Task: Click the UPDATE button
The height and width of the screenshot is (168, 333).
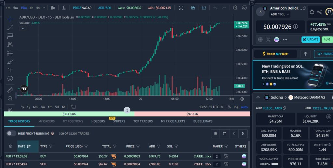Action: [311, 39]
